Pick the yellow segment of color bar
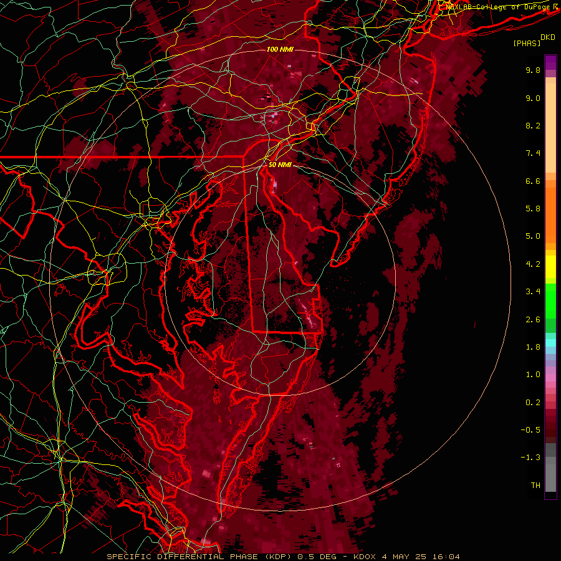The image size is (561, 561). [x=550, y=267]
